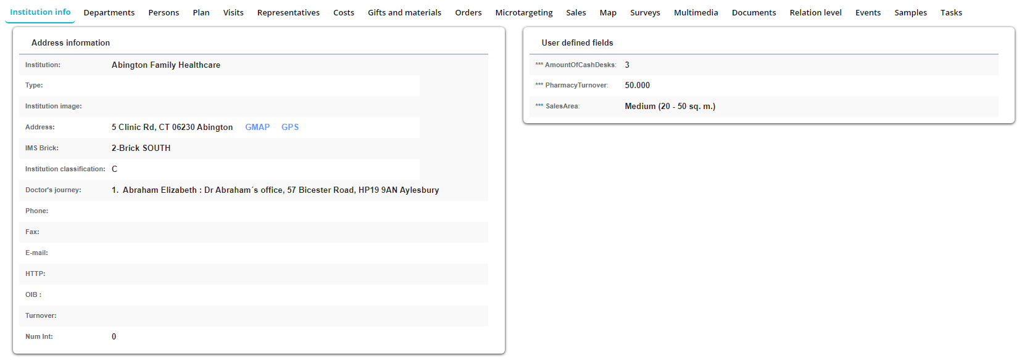View the Sales tab
Screen dimensions: 1027x361
click(x=576, y=12)
